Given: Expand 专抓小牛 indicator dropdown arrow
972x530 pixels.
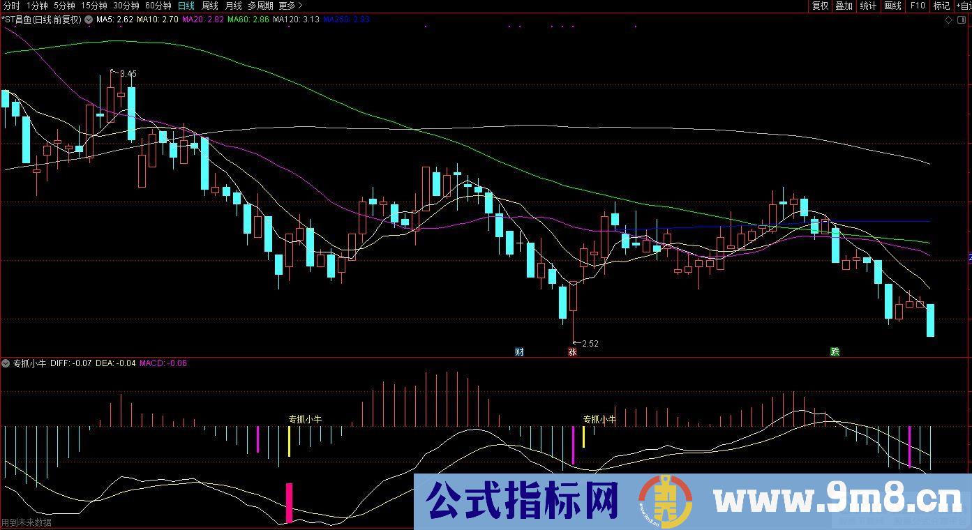Looking at the screenshot, I should click(6, 363).
